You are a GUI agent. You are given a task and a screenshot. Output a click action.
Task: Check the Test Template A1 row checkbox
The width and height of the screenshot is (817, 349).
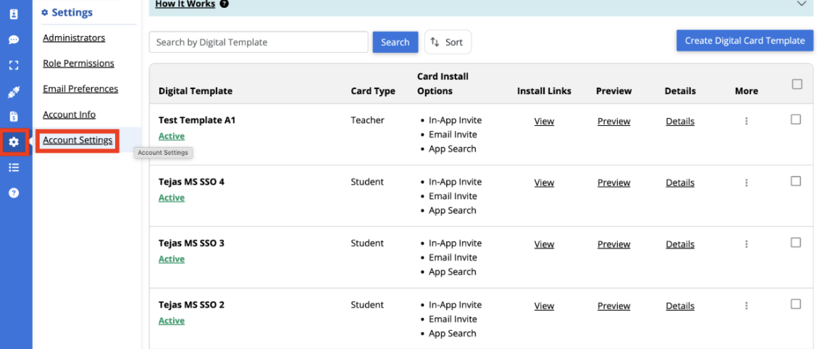[x=796, y=119]
